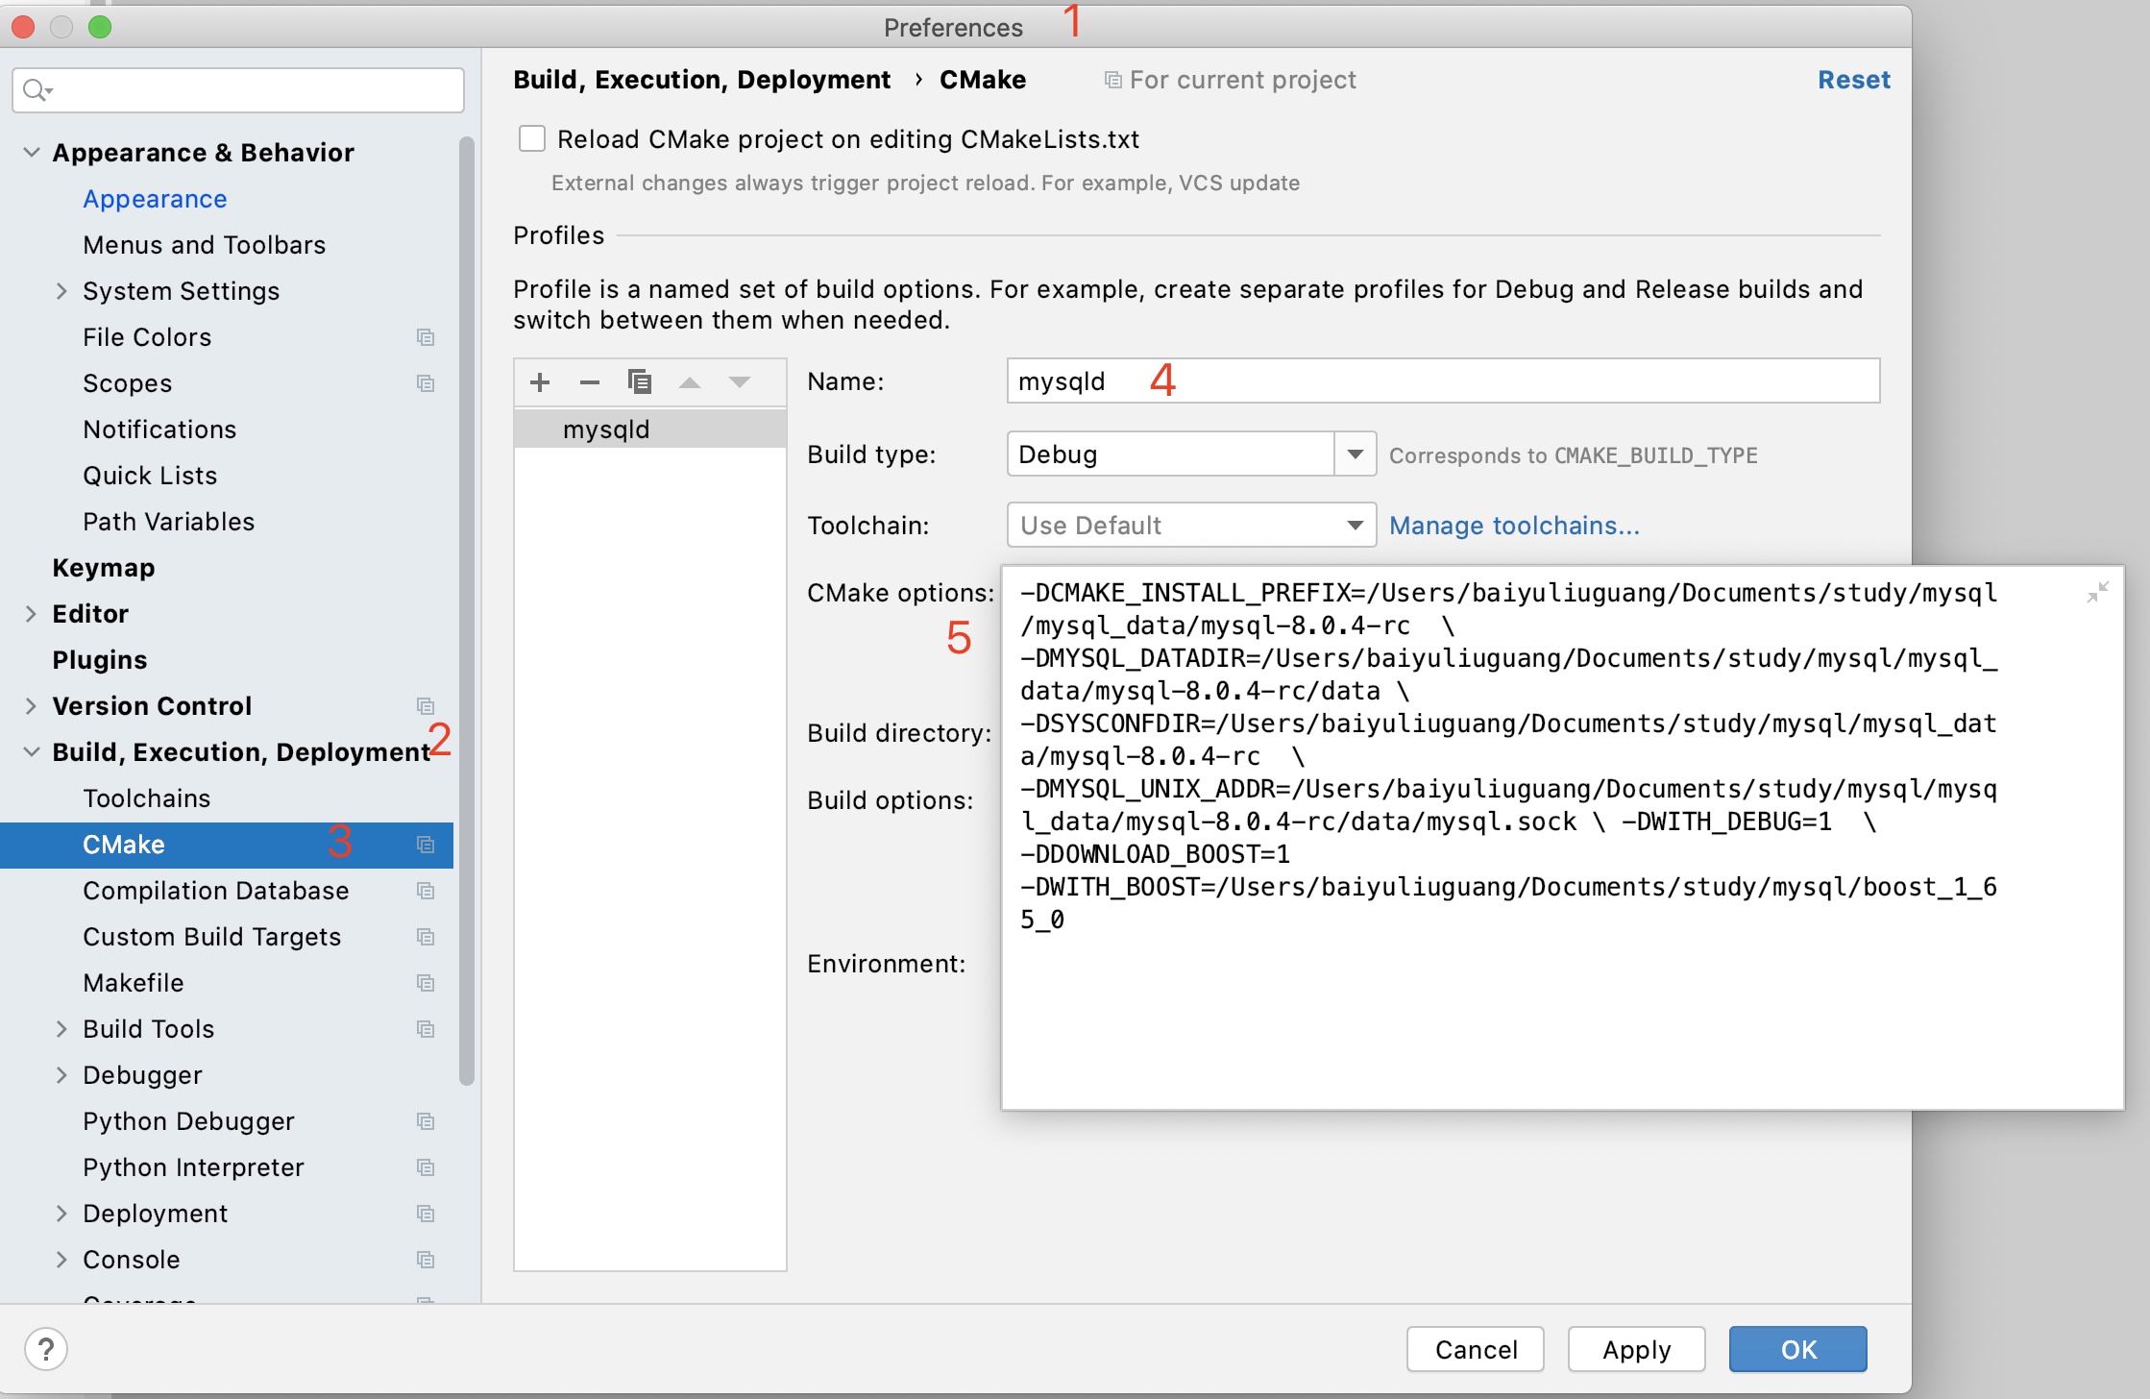Click the settings search field

tap(238, 90)
